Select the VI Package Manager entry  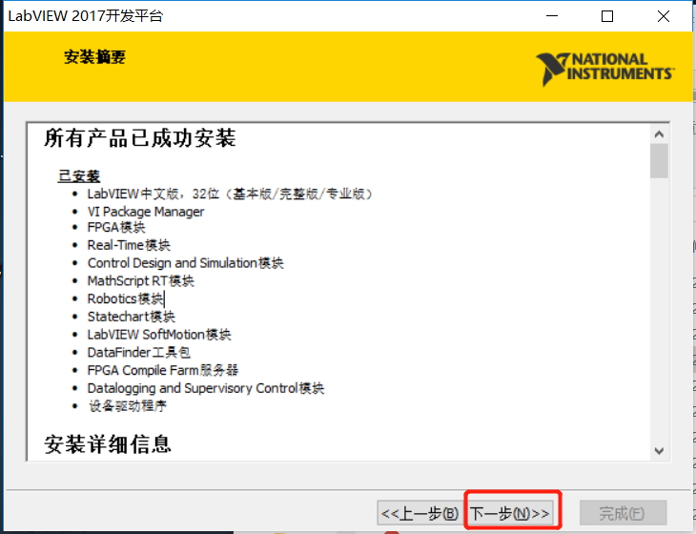[x=146, y=212]
